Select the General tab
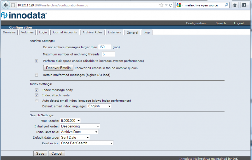252x160 pixels. coord(132,32)
